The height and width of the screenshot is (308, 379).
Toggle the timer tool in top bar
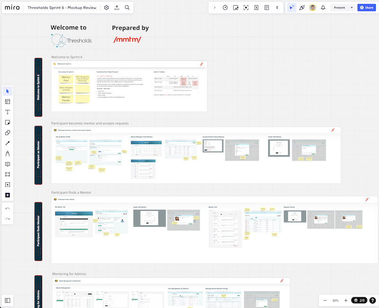click(x=225, y=8)
